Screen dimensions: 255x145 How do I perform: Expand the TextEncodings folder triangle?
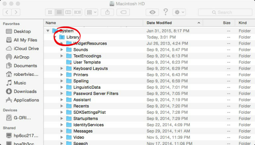[62, 56]
